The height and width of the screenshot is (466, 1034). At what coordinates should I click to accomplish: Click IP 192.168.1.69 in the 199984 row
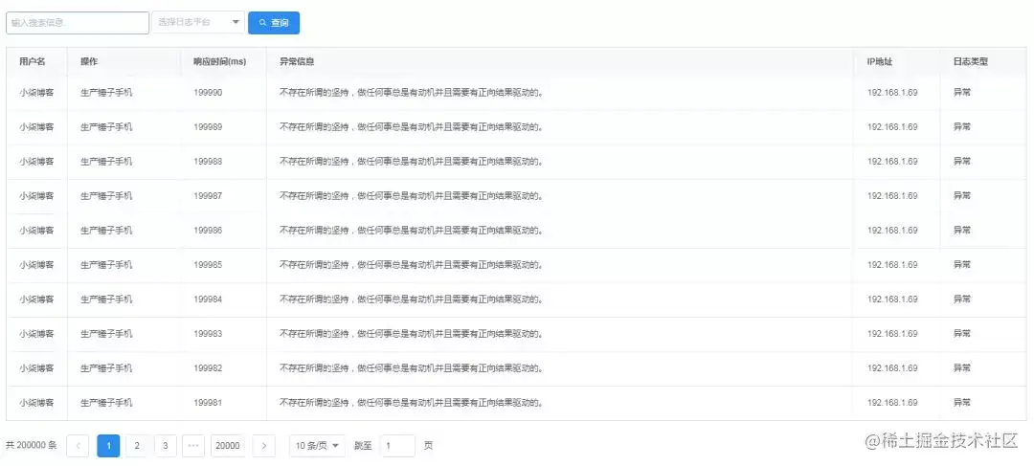892,299
